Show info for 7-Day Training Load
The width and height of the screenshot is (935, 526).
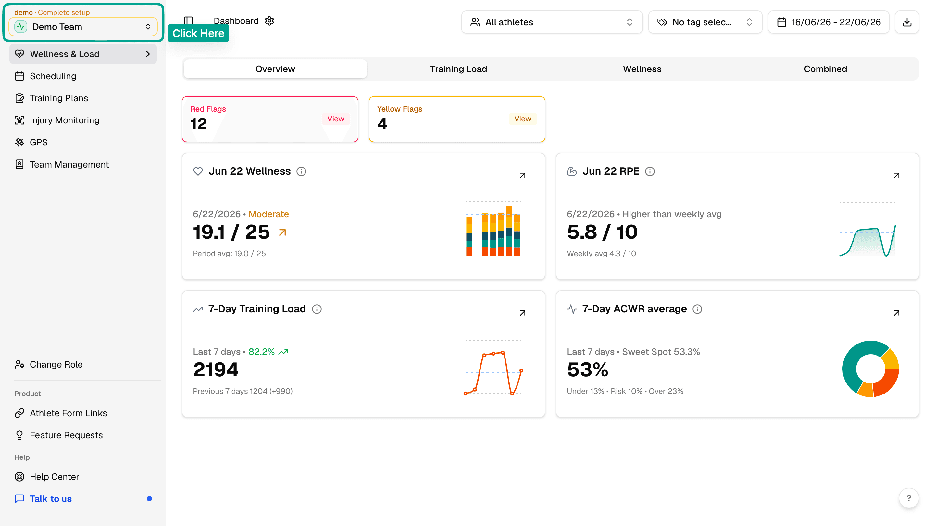[317, 309]
